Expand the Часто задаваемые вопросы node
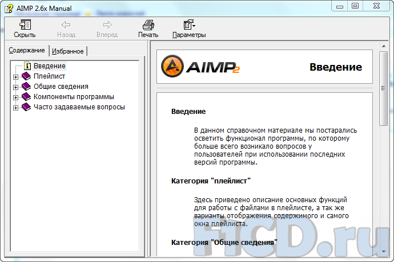The image size is (394, 262). pyautogui.click(x=15, y=108)
